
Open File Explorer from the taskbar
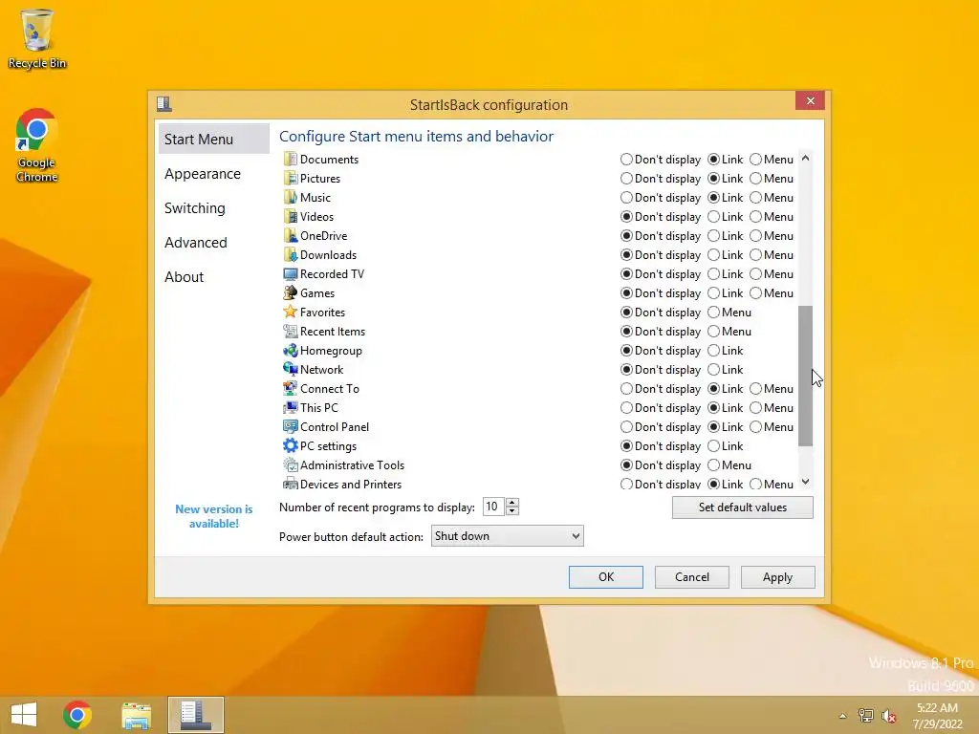pos(136,715)
